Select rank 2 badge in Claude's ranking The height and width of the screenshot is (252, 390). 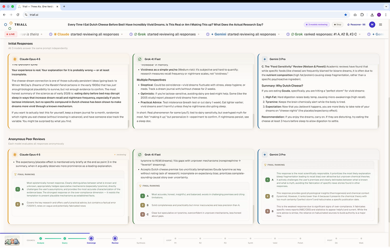[x=18, y=204]
